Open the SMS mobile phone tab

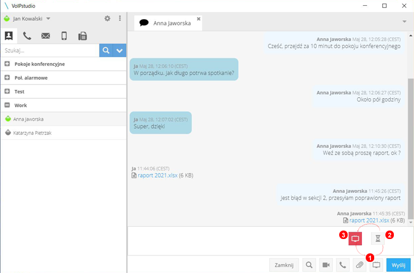(x=64, y=36)
